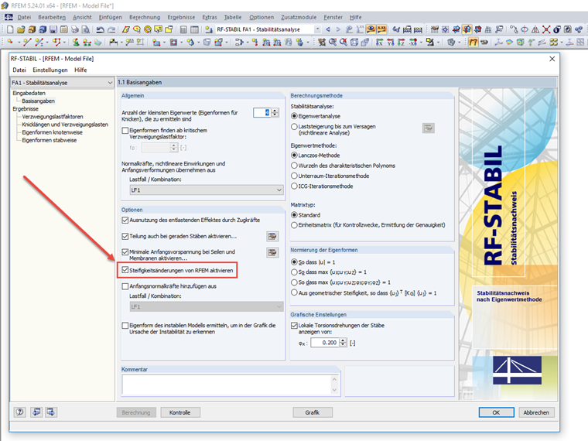Click the φx 0.200 value field
This screenshot has height=441, width=588.
tap(325, 343)
